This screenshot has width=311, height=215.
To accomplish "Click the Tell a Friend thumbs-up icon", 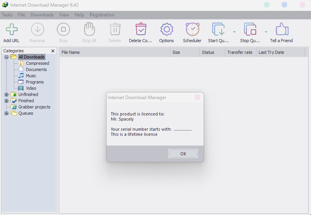I will 282,29.
